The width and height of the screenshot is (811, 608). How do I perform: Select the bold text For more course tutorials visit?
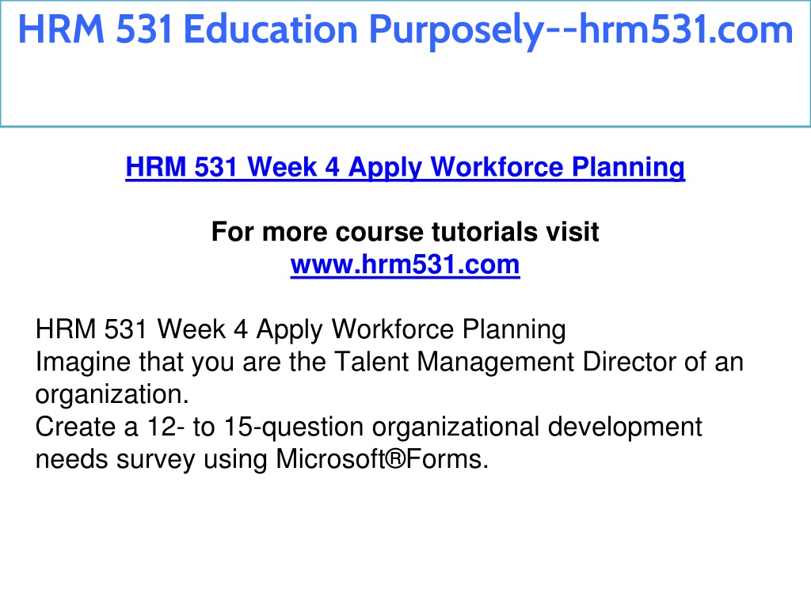405,232
